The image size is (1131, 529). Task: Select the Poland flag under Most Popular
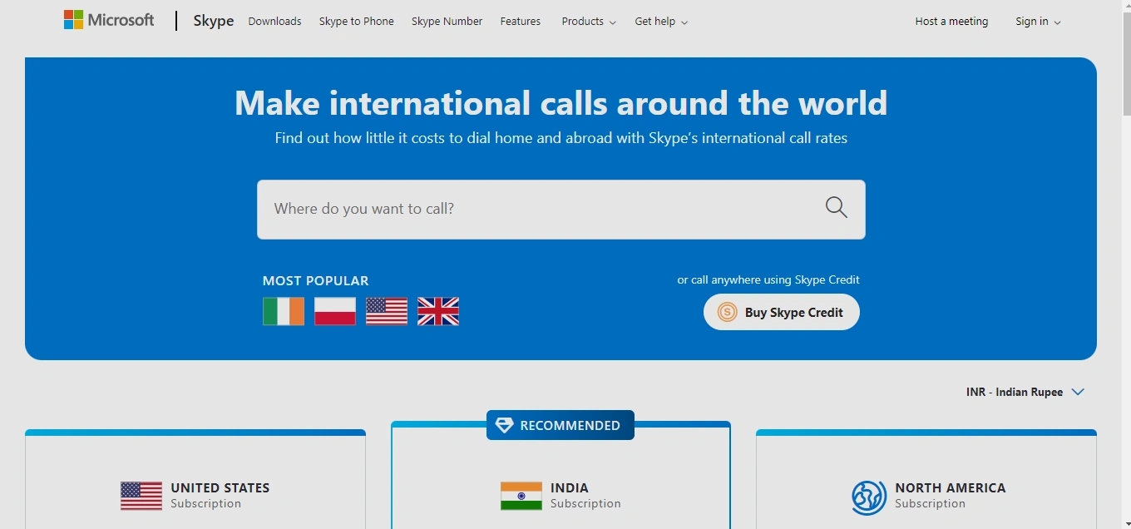coord(335,311)
